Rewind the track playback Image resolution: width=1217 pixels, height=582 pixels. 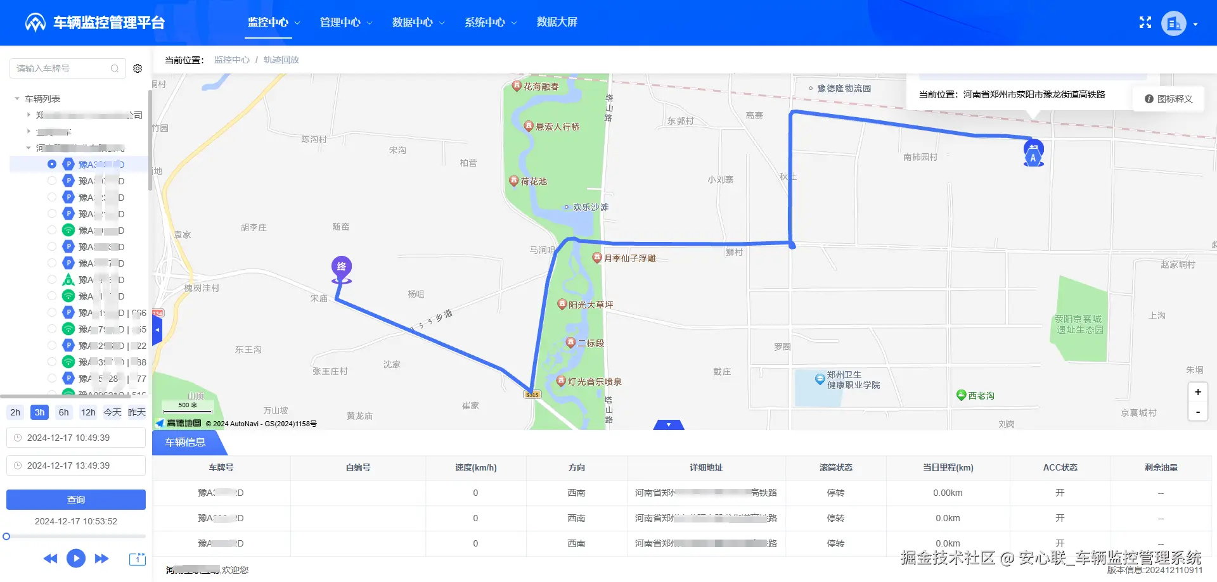coord(50,559)
